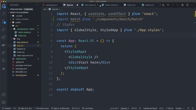Open helpers.ts in the file tree
Image resolution: width=196 pixels, height=110 pixels.
[21, 49]
